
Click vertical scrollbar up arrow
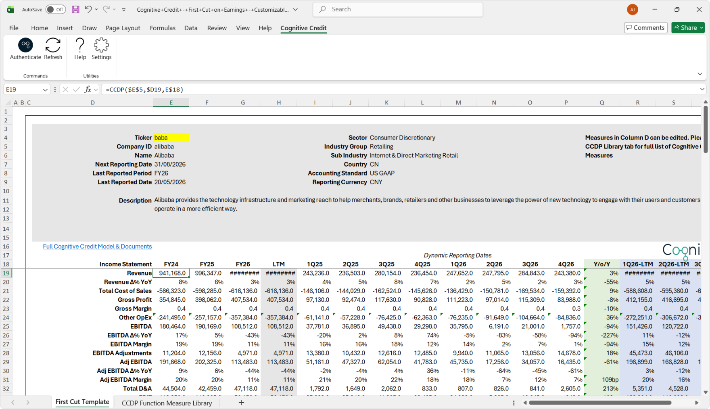(x=705, y=102)
